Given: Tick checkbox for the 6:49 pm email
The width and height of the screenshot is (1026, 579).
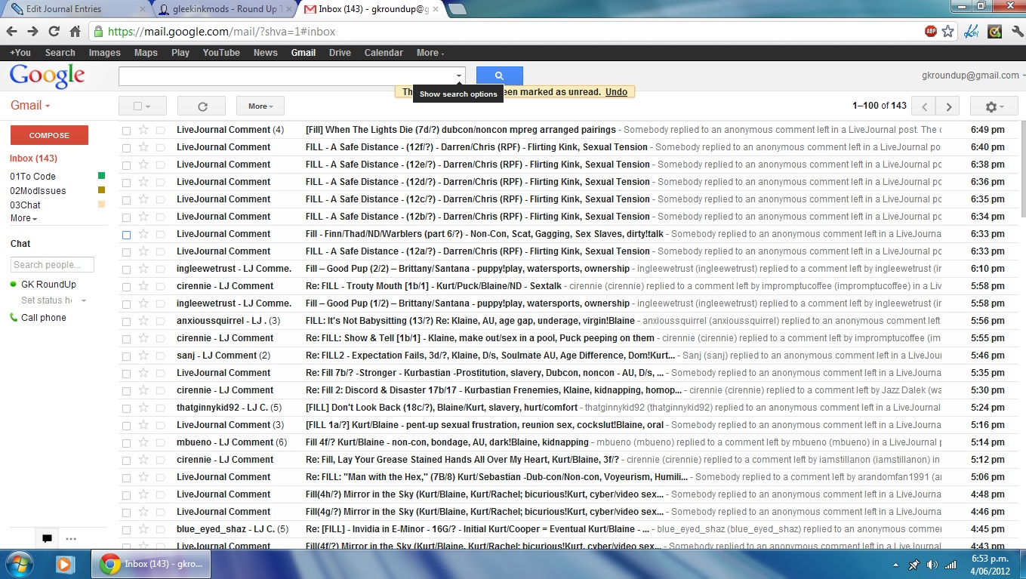Looking at the screenshot, I should 126,131.
